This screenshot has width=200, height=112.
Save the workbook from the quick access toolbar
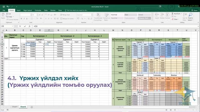[3, 7]
